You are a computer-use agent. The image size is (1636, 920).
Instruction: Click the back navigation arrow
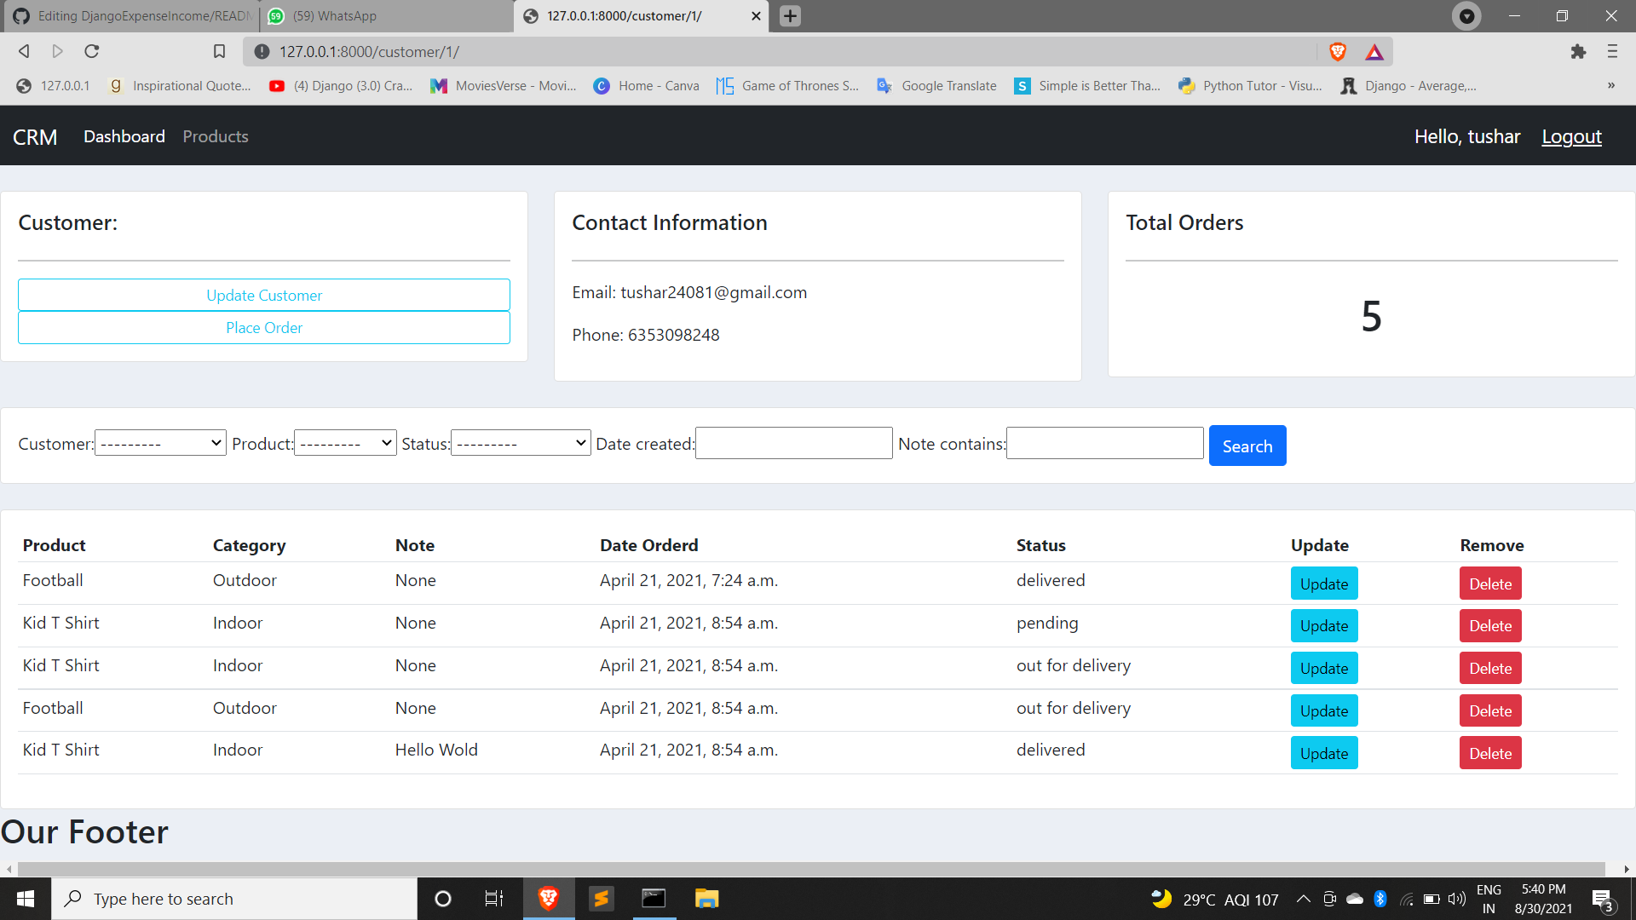coord(24,51)
